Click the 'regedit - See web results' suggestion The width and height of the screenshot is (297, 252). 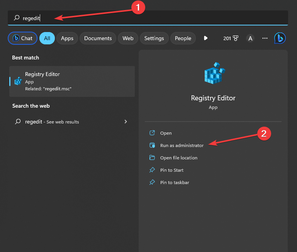tap(72, 122)
